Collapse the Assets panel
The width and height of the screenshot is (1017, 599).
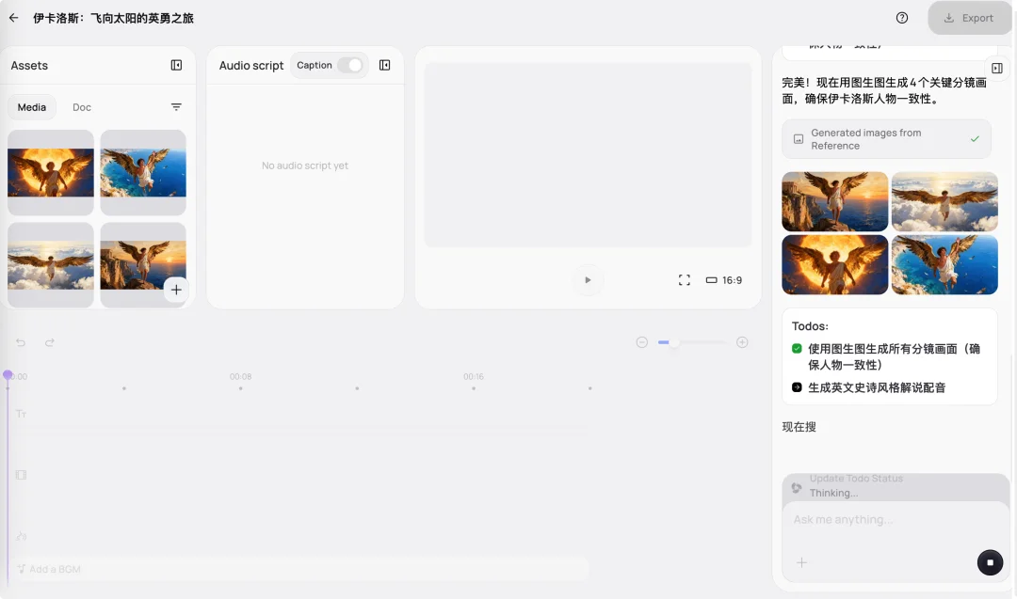pyautogui.click(x=176, y=65)
